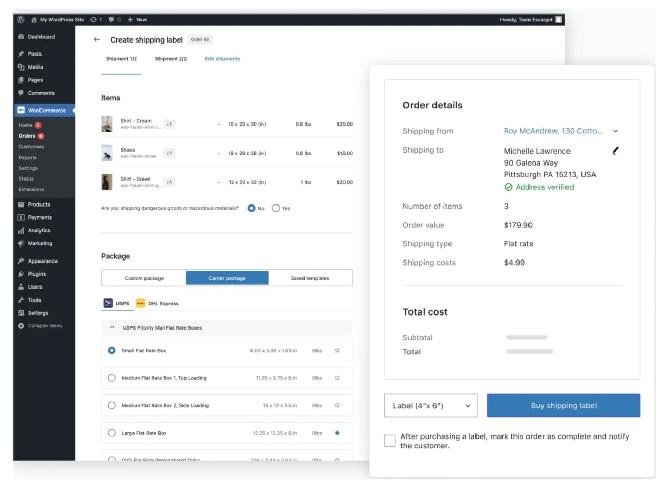
Task: Select Medium Flat Rate Box 1 radio
Action: [x=112, y=378]
